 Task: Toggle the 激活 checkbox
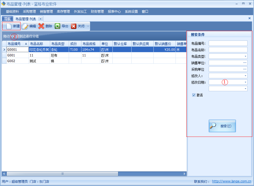pyautogui.click(x=193, y=95)
